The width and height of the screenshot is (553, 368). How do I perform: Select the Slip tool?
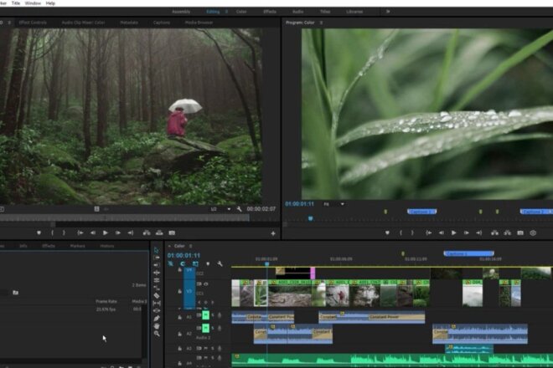click(157, 303)
